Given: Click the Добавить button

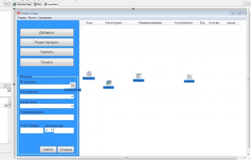Looking at the screenshot, I should [47, 32].
